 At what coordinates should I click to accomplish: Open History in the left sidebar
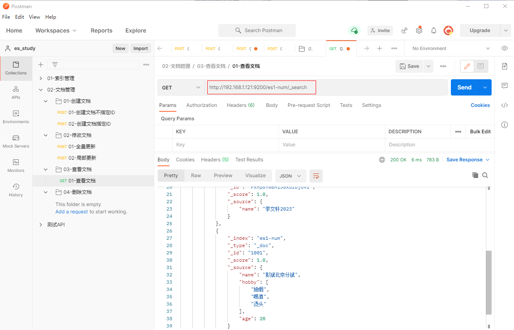tap(16, 190)
